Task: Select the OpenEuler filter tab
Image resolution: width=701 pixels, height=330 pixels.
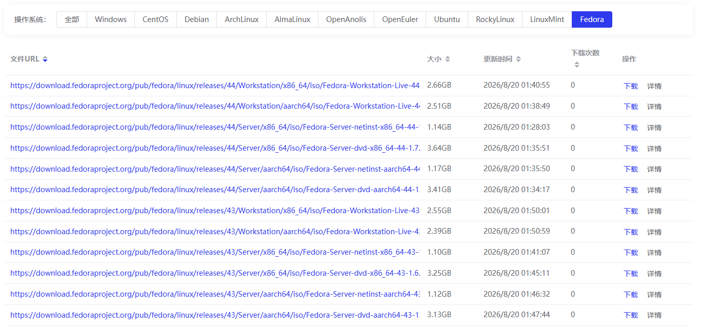Action: pos(400,19)
